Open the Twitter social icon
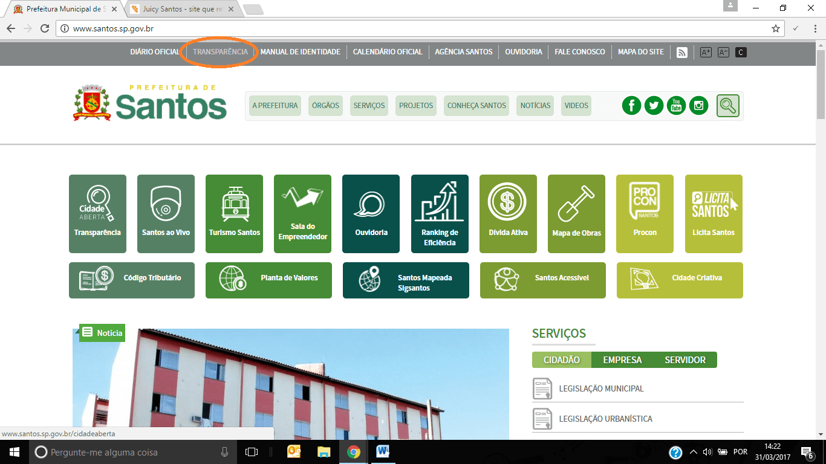This screenshot has width=826, height=464. [x=654, y=106]
